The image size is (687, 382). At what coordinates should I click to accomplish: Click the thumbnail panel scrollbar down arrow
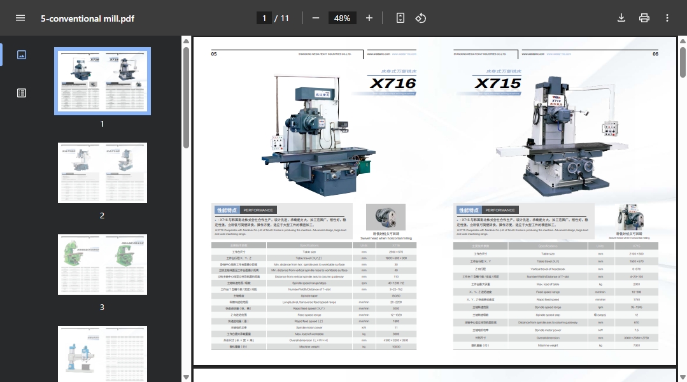[186, 377]
